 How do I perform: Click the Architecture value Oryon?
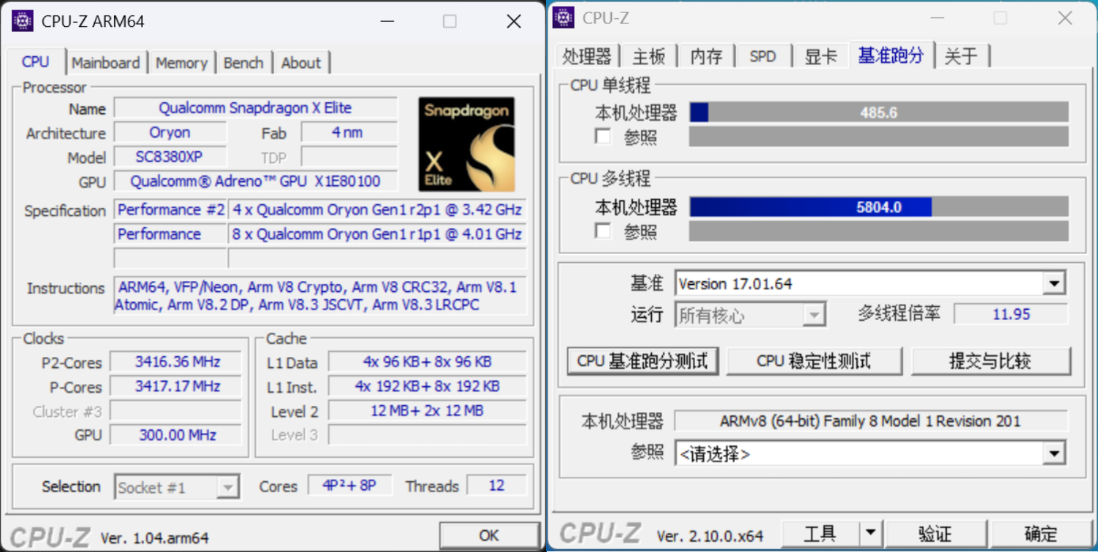coord(170,133)
